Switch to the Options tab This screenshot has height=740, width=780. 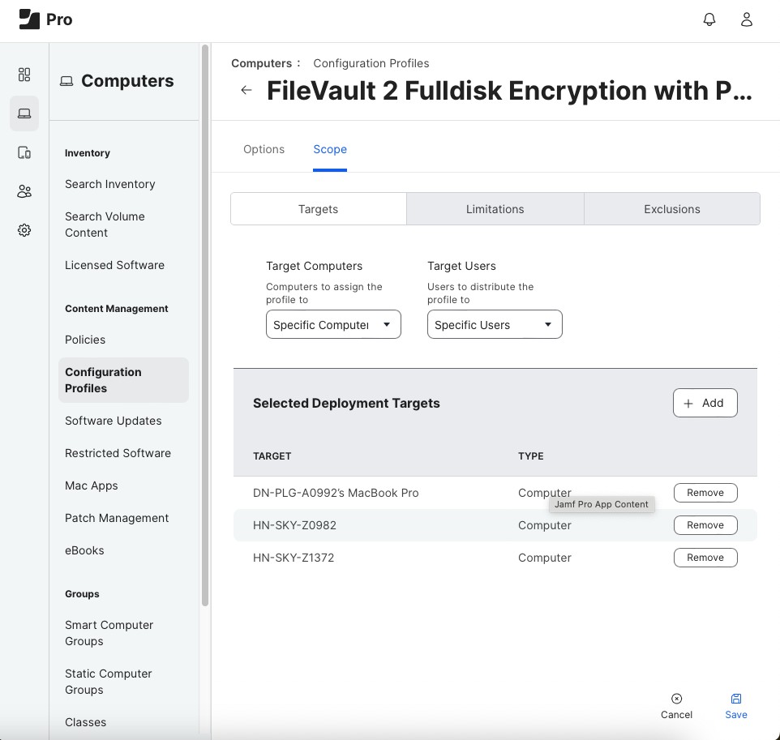pos(264,149)
